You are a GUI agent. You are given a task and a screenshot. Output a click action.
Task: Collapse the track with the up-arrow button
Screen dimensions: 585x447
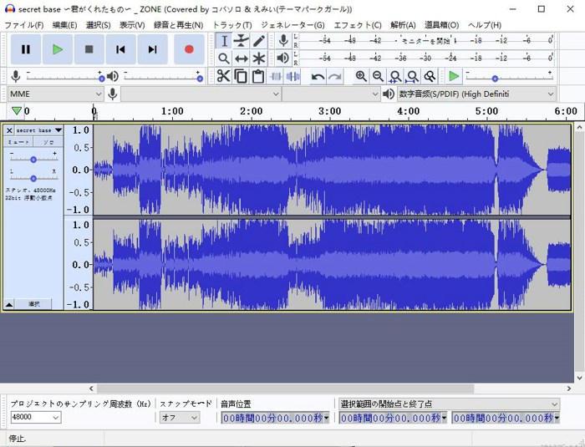(x=9, y=304)
